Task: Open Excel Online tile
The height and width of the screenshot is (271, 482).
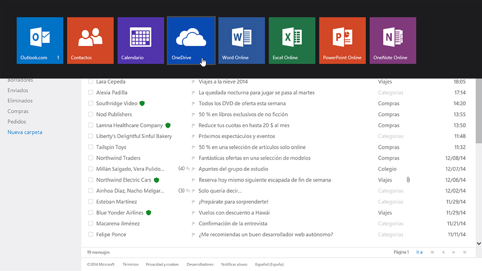Action: [292, 41]
